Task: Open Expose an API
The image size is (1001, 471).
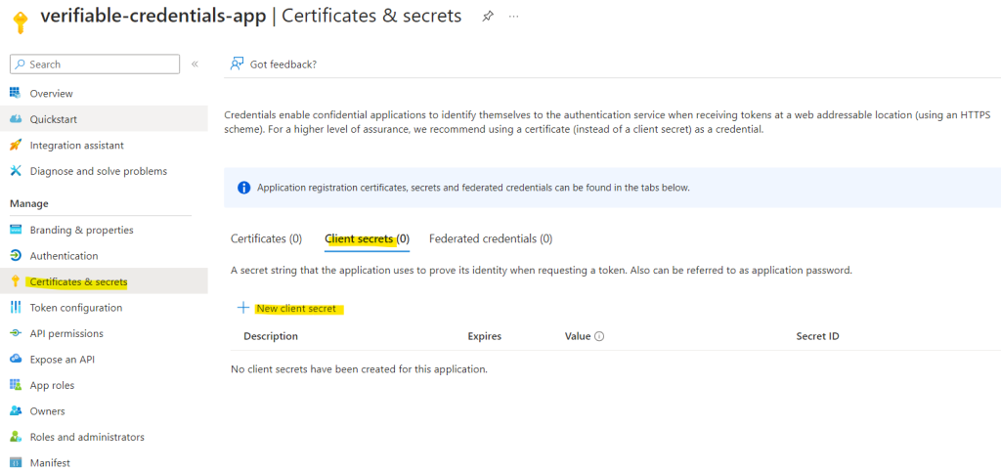Action: (x=62, y=360)
